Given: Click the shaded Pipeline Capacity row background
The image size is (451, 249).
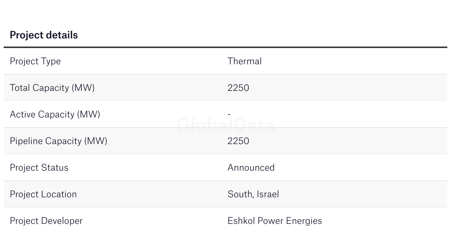Looking at the screenshot, I should pyautogui.click(x=225, y=141).
